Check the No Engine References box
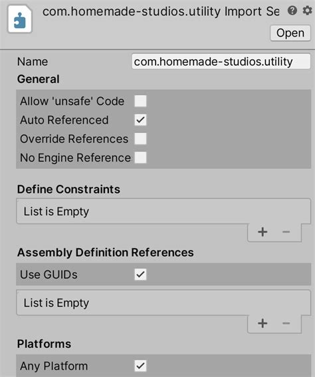 click(141, 158)
